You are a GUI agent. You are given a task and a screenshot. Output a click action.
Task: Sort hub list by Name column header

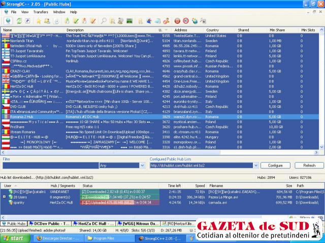[32, 30]
